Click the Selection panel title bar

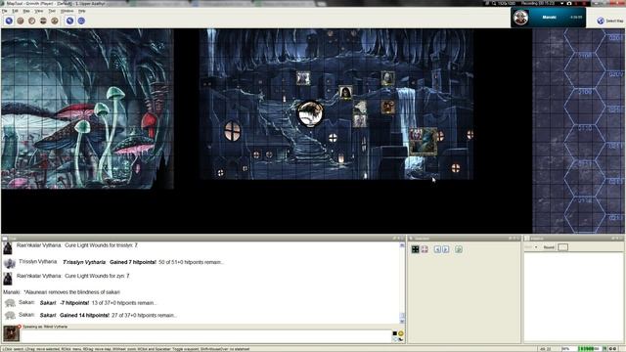464,239
